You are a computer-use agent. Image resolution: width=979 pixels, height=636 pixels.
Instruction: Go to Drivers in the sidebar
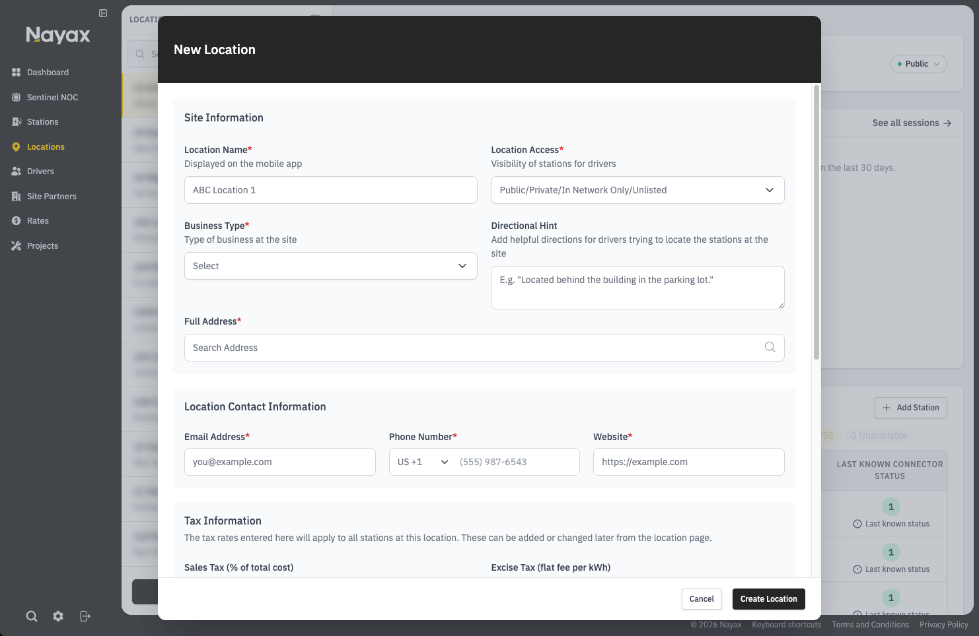pos(40,172)
